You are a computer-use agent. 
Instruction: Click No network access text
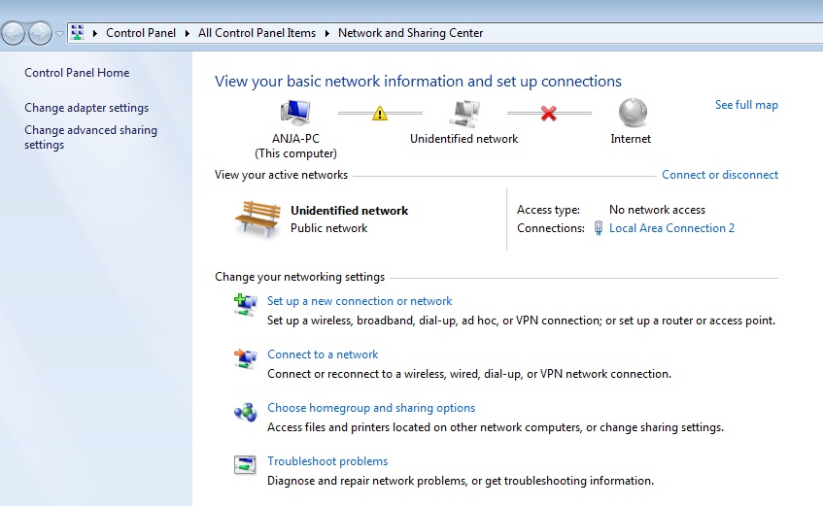[x=657, y=210]
